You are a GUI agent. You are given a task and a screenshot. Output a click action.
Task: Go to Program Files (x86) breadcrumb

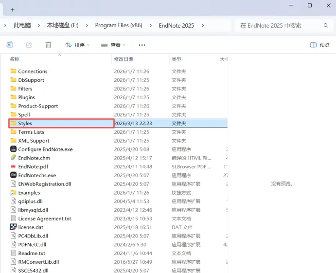click(x=119, y=25)
